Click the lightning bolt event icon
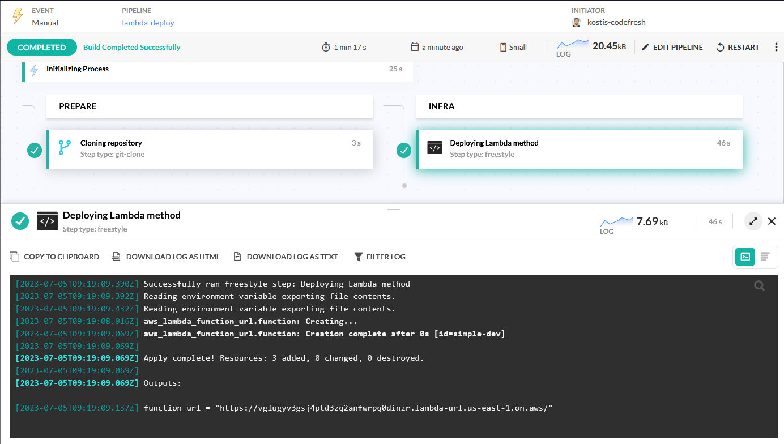Viewport: 784px width, 444px height. [18, 16]
